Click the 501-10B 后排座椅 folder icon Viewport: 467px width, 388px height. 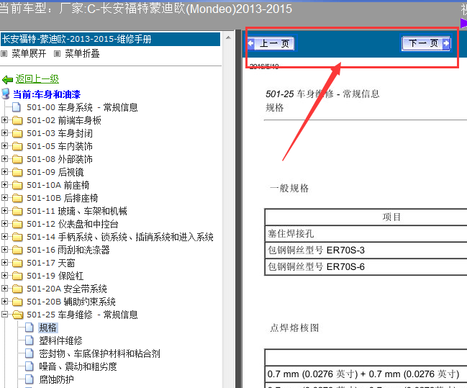pos(17,198)
